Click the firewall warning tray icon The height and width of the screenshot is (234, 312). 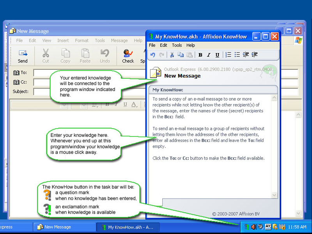(282, 227)
